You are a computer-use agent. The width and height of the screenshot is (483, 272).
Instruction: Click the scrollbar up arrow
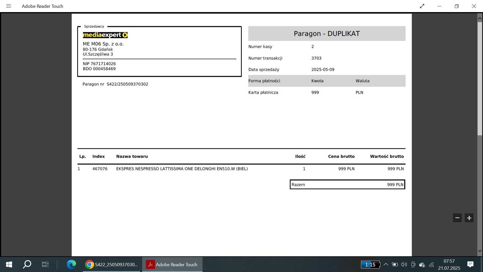(480, 18)
